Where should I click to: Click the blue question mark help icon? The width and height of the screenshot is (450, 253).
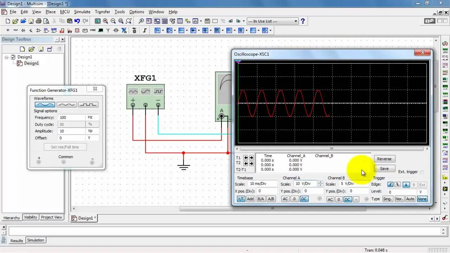pos(303,21)
